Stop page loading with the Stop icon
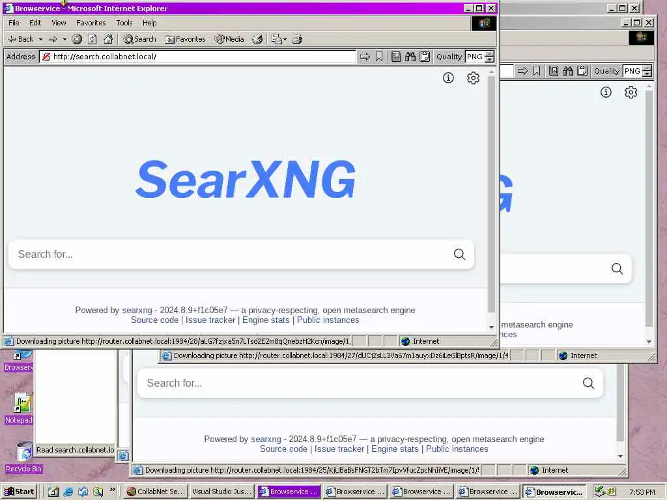The width and height of the screenshot is (667, 500). (77, 39)
